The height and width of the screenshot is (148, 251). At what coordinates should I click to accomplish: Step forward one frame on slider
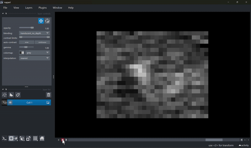(242, 140)
